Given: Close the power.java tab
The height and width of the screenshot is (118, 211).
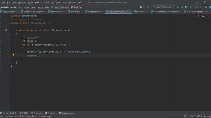Looking at the screenshot, I should (x=82, y=12).
